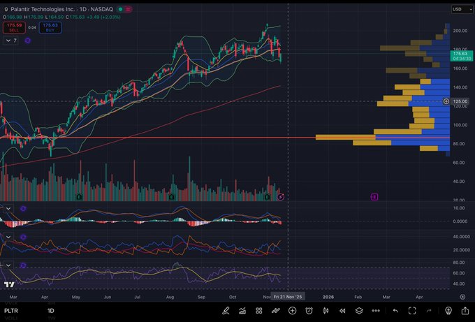Viewport: 475px width, 322px height.
Task: Create an alert with the alarm clock icon
Action: 309,310
